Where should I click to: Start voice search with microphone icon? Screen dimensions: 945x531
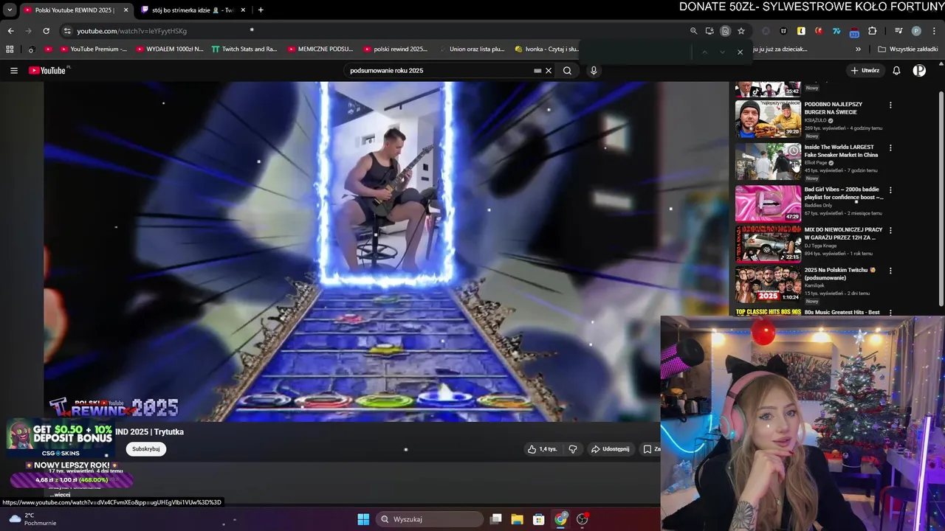click(593, 71)
